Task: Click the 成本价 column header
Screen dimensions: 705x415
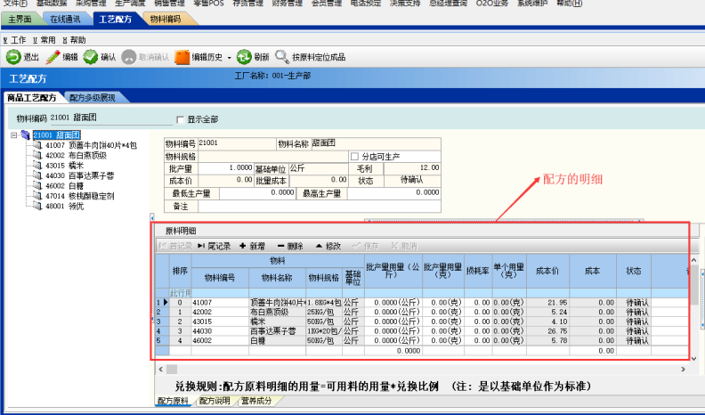Action: click(547, 271)
